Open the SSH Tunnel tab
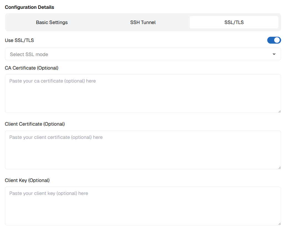Screen dimensions: 288x230 point(143,22)
